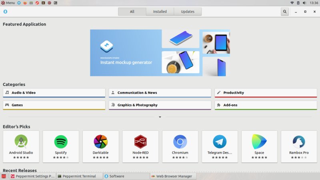The width and height of the screenshot is (320, 180).
Task: Launch the media player icon in top panel
Action: tap(43, 3)
